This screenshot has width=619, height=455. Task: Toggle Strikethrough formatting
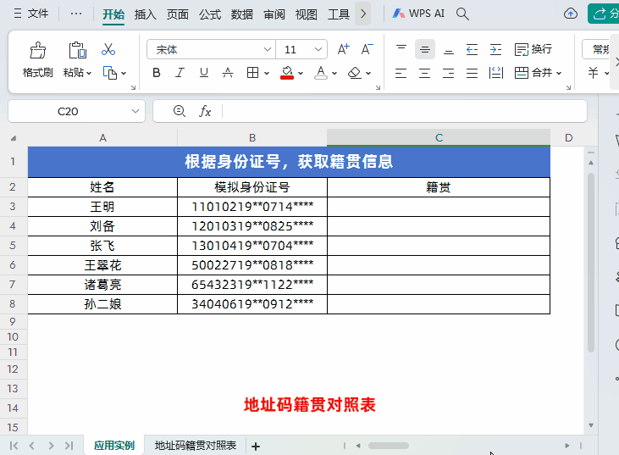228,73
